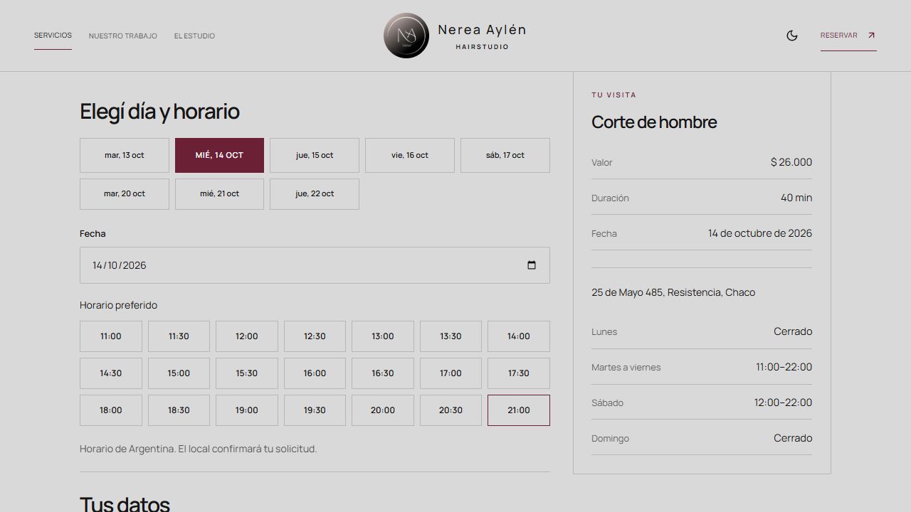Pick the 16:00 time slot
911x512 pixels.
tap(315, 373)
